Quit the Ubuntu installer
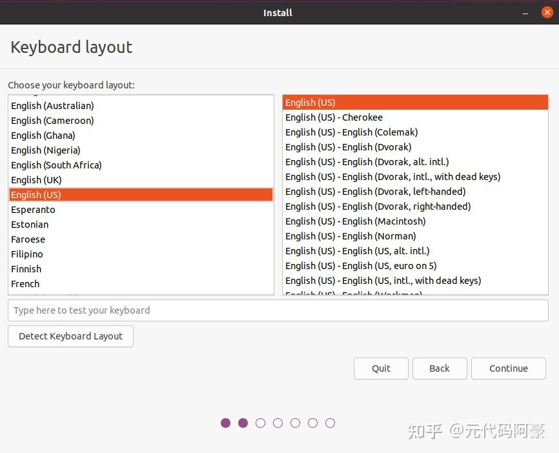The height and width of the screenshot is (453, 559). pyautogui.click(x=380, y=368)
